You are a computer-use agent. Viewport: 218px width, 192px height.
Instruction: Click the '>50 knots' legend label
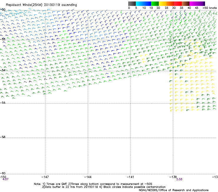209,8
